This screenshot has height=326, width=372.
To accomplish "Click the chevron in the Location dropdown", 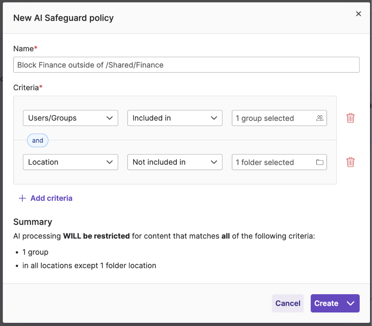I will tap(110, 162).
